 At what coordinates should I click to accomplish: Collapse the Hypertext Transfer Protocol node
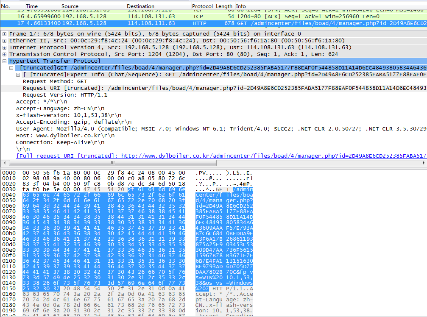4,61
